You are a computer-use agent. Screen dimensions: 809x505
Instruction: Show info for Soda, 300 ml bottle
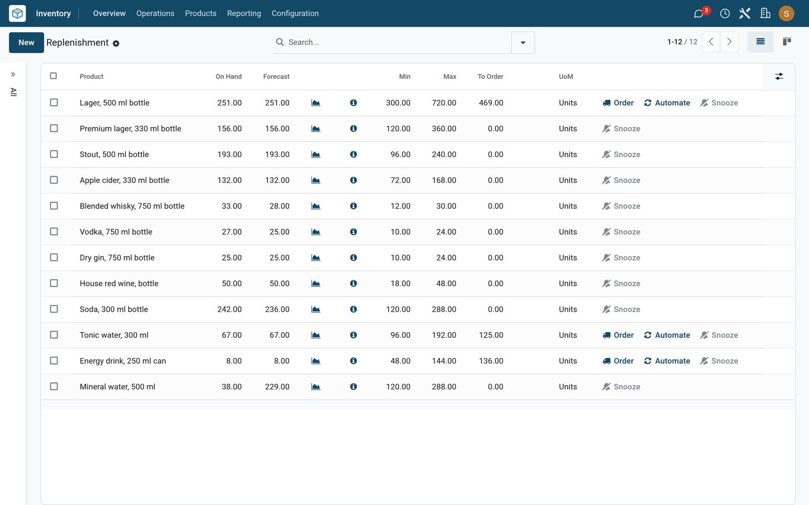pyautogui.click(x=353, y=309)
